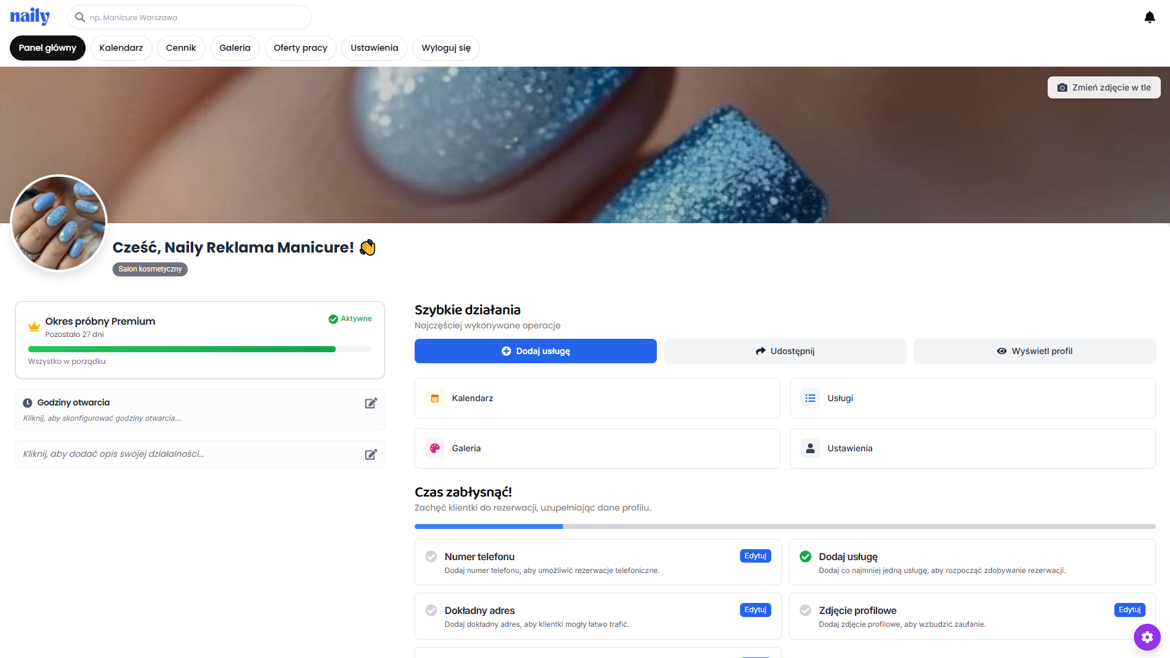
Task: Open the Oferty pracy tab
Action: click(x=300, y=48)
